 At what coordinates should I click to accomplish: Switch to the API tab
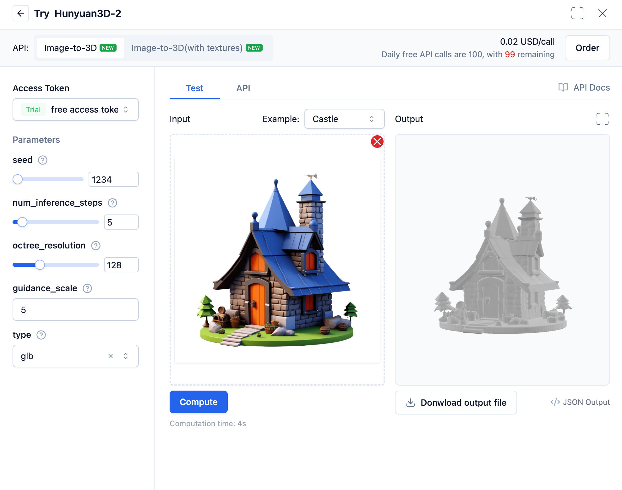tap(243, 88)
